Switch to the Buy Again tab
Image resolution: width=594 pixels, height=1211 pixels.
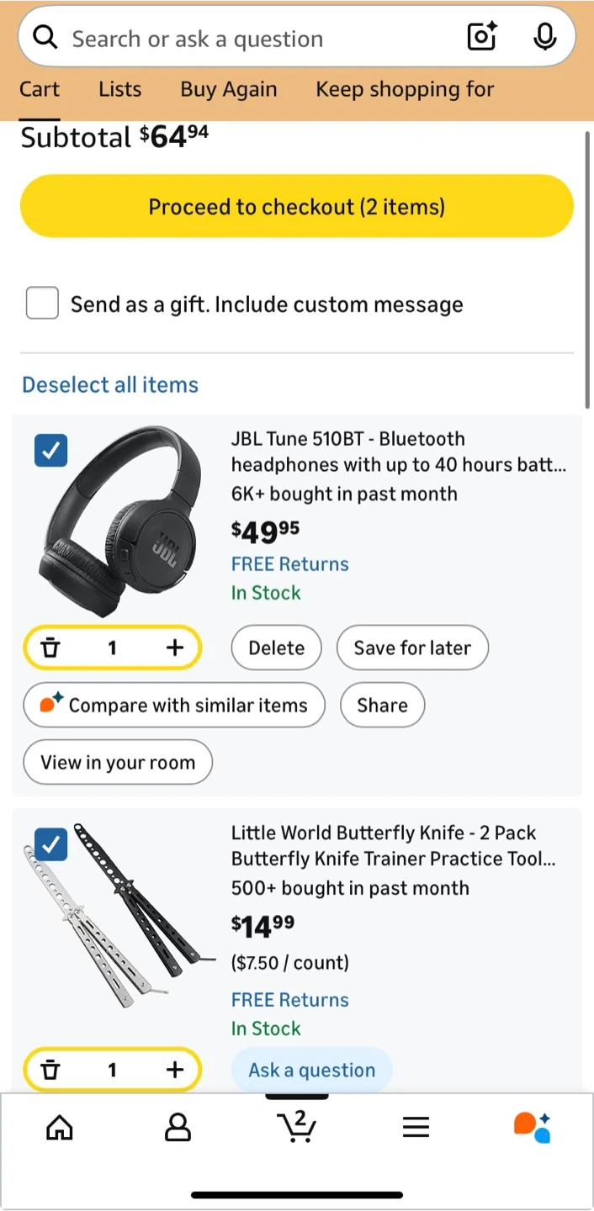[x=228, y=89]
